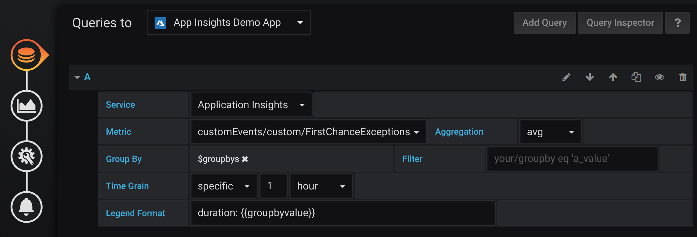Click the Filter input field
This screenshot has width=697, height=237.
(572, 159)
